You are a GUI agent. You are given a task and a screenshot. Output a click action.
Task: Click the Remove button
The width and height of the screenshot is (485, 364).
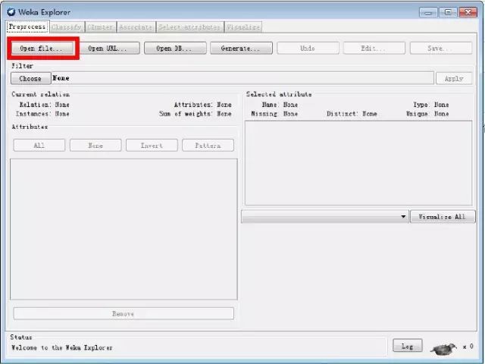coord(124,313)
